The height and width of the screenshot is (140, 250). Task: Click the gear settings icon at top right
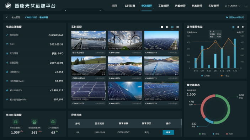[x=227, y=17]
